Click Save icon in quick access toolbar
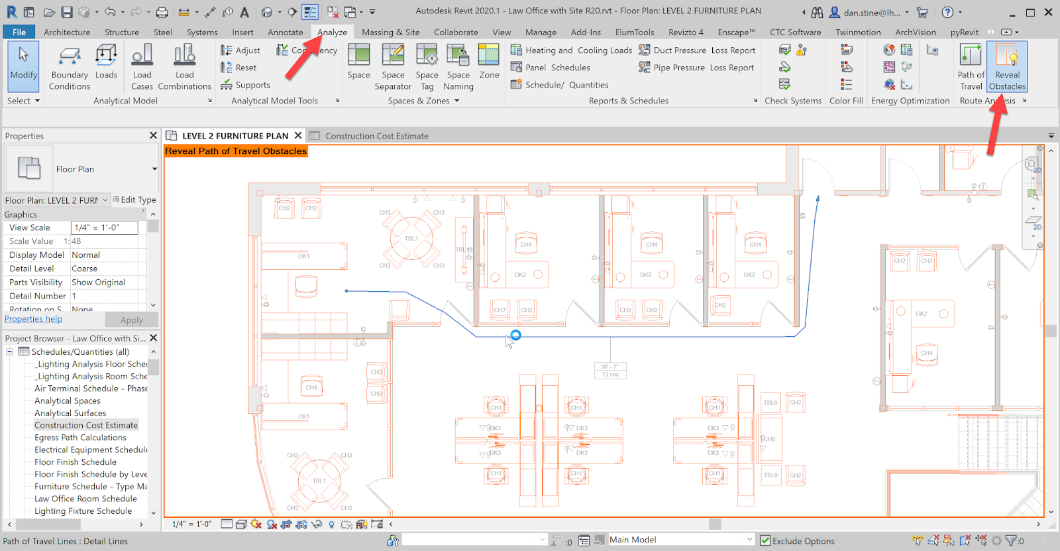The width and height of the screenshot is (1060, 551). (67, 12)
